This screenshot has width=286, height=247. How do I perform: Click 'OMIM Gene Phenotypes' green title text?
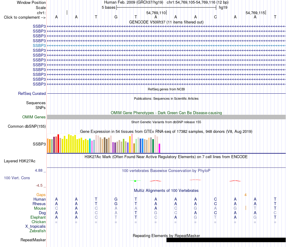click(166, 113)
